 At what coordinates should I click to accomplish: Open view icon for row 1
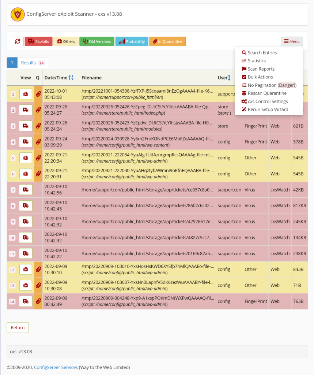coord(26,94)
